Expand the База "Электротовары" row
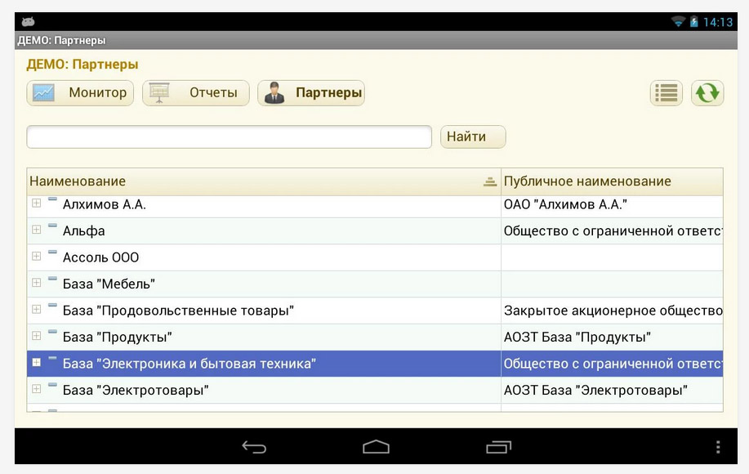 (x=36, y=389)
